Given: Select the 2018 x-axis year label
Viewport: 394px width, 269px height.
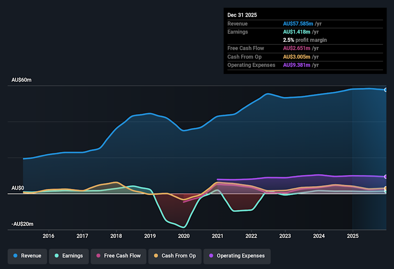Looking at the screenshot, I should pos(116,236).
